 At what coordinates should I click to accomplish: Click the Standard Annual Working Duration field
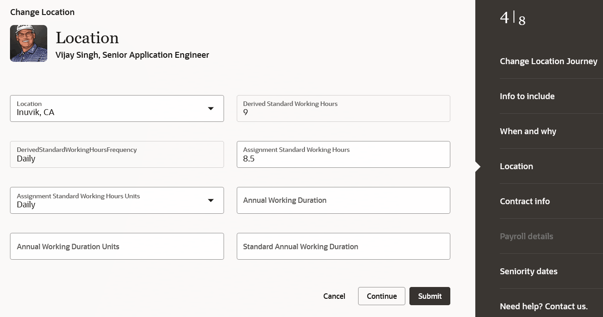(343, 247)
